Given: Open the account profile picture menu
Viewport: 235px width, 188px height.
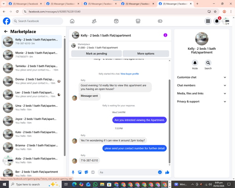Looking at the screenshot, I should 226,21.
